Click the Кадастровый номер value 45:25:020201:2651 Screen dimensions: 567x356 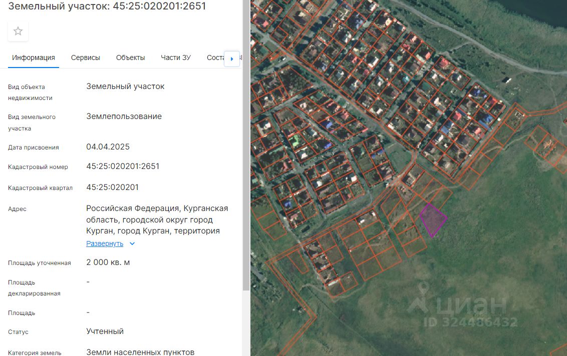[x=123, y=166]
